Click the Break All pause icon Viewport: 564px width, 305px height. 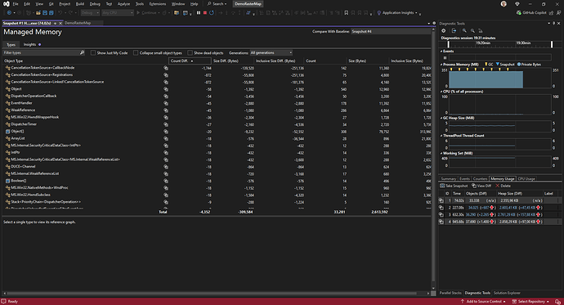(x=198, y=12)
